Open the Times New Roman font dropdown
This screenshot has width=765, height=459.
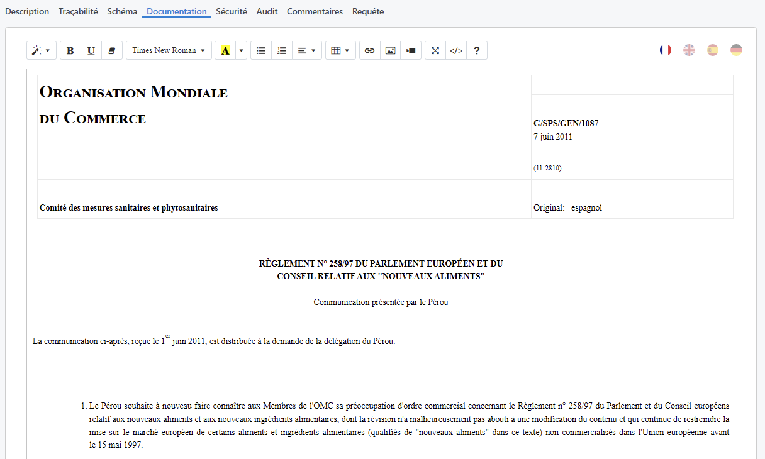click(x=169, y=50)
